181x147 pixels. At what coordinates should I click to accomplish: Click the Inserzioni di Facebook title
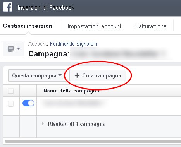46,8
